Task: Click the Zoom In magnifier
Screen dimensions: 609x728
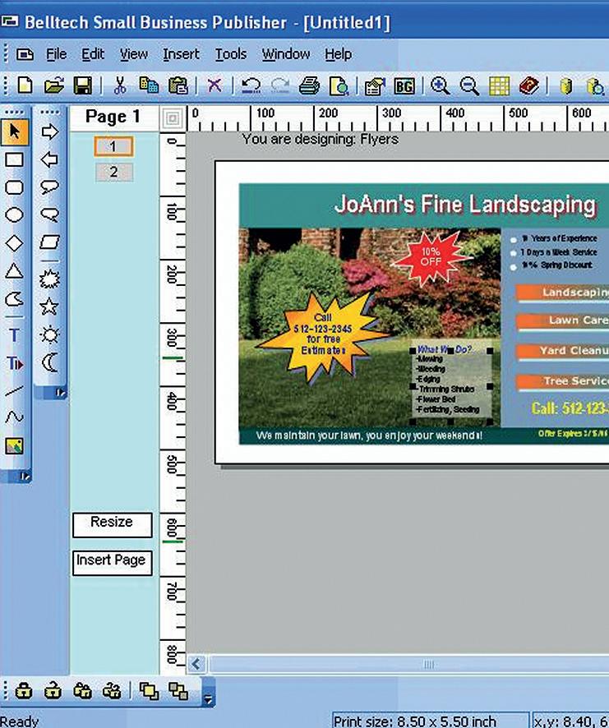Action: pyautogui.click(x=440, y=86)
